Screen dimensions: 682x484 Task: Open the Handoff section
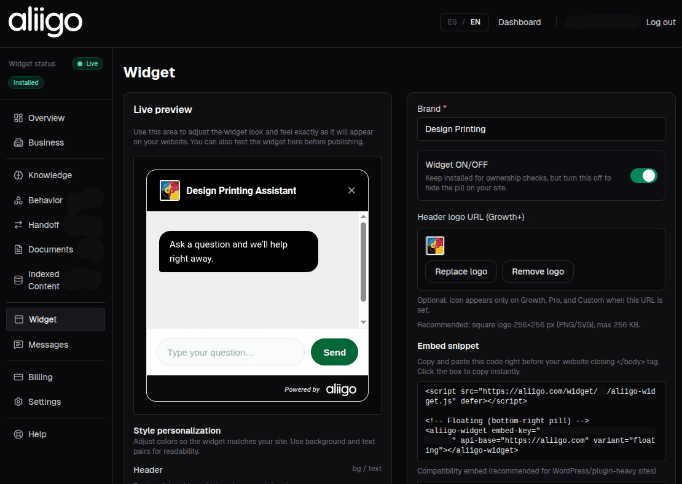[x=44, y=225]
